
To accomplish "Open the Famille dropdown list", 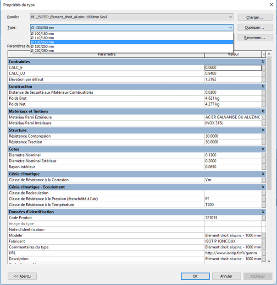I will click(230, 17).
